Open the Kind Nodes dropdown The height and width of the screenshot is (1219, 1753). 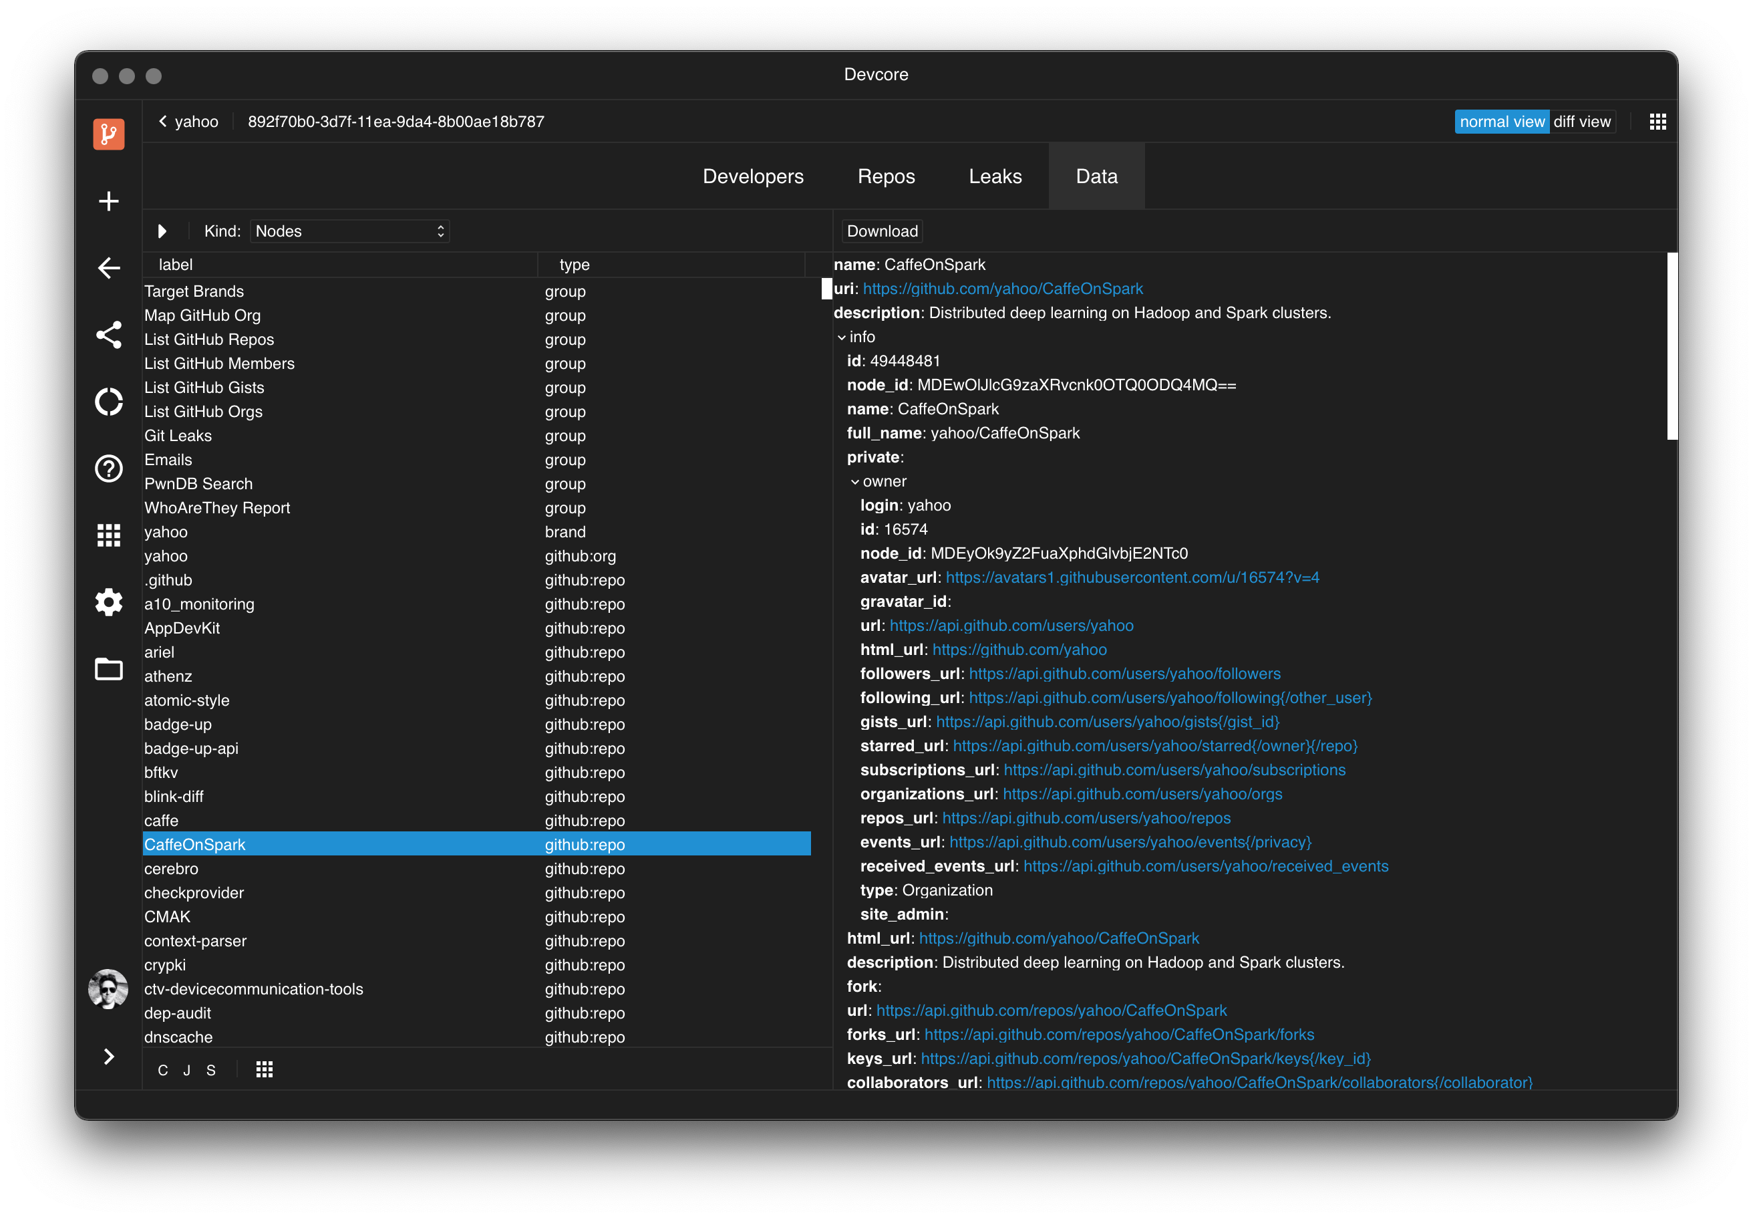[349, 231]
